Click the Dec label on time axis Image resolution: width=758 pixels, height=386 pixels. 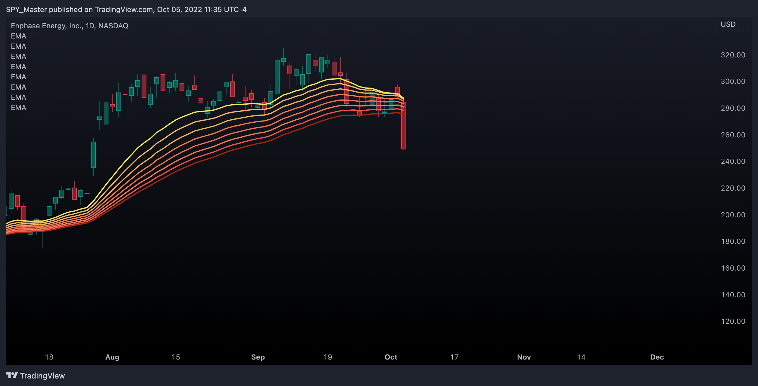[x=657, y=357]
